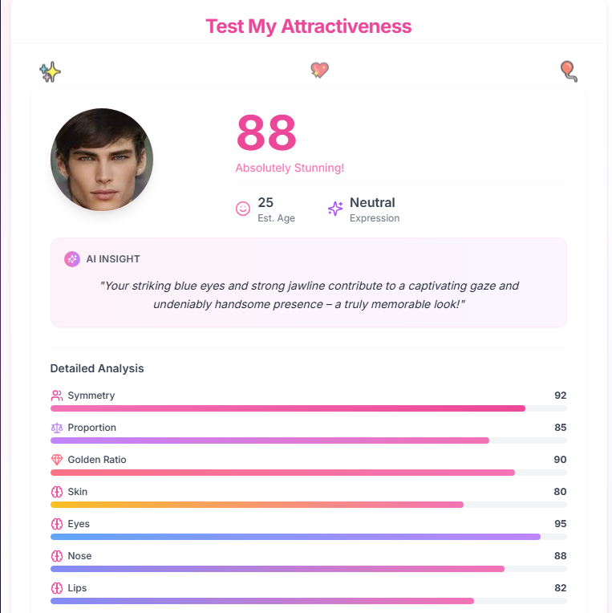The height and width of the screenshot is (613, 612).
Task: Click the icon beside Lips
Action: click(57, 588)
